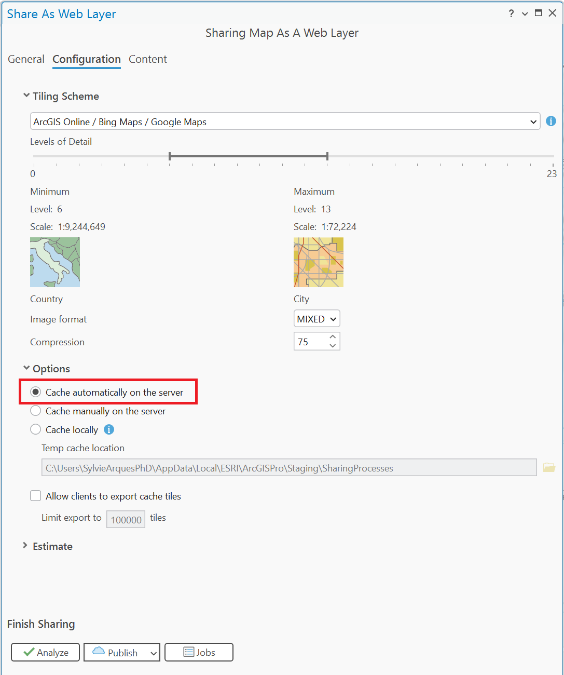The width and height of the screenshot is (564, 675).
Task: Click the Country minimum scale thumbnail
Action: tap(55, 262)
